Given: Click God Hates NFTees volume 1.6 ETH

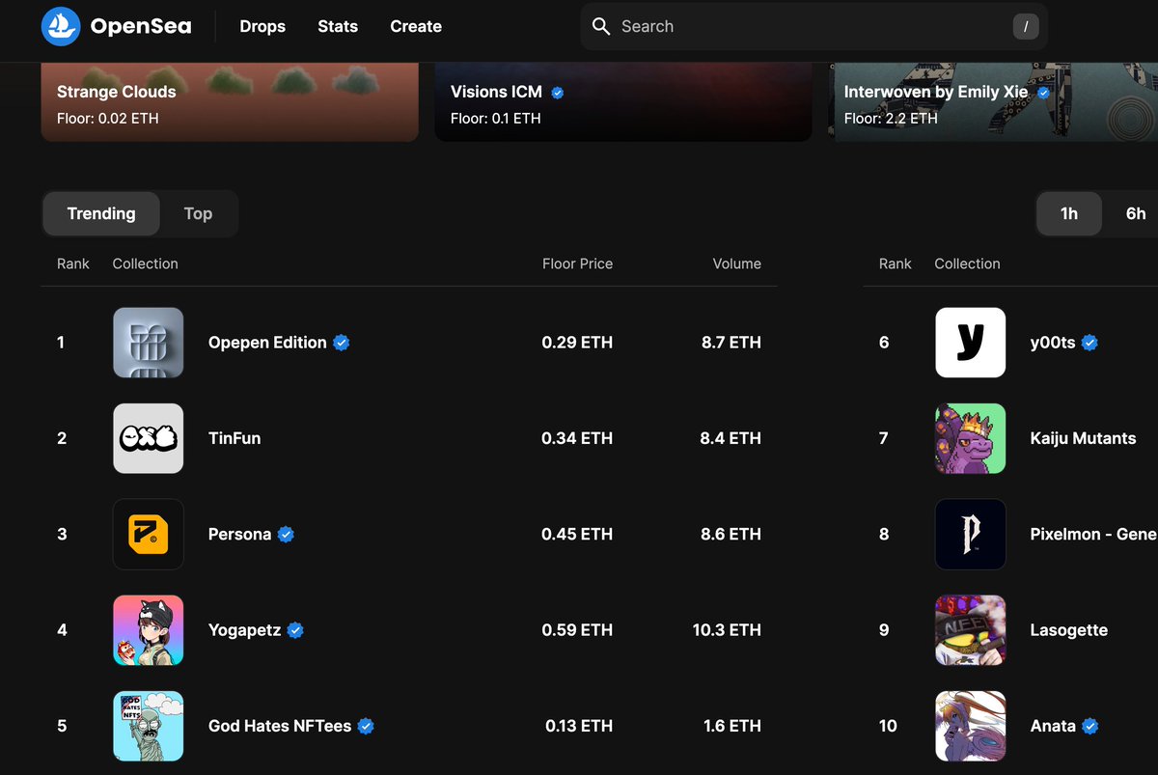Looking at the screenshot, I should coord(732,726).
